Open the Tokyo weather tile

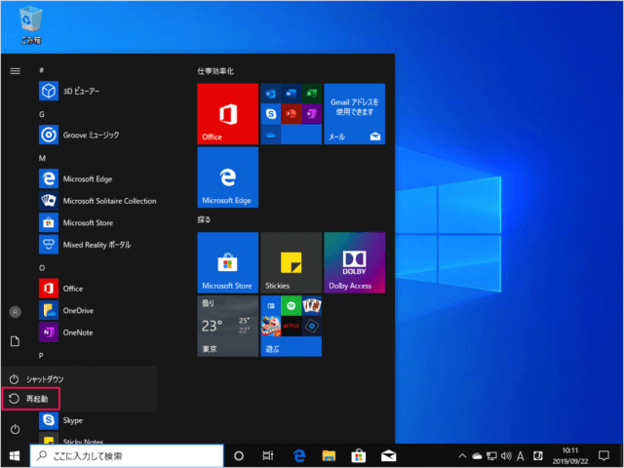click(x=227, y=326)
